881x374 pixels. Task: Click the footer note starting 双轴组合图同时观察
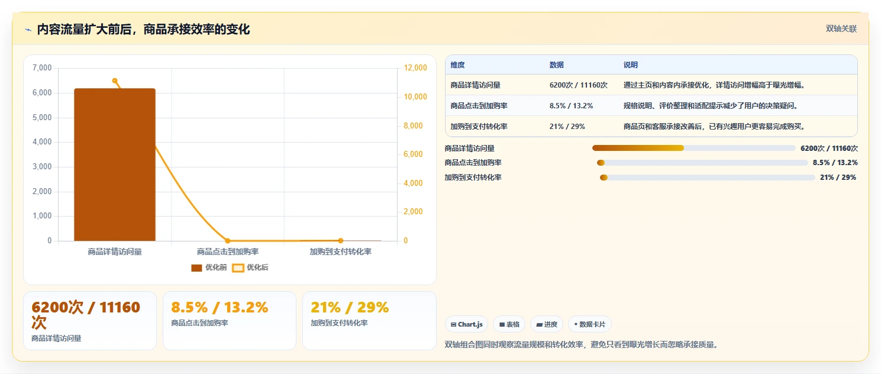583,344
